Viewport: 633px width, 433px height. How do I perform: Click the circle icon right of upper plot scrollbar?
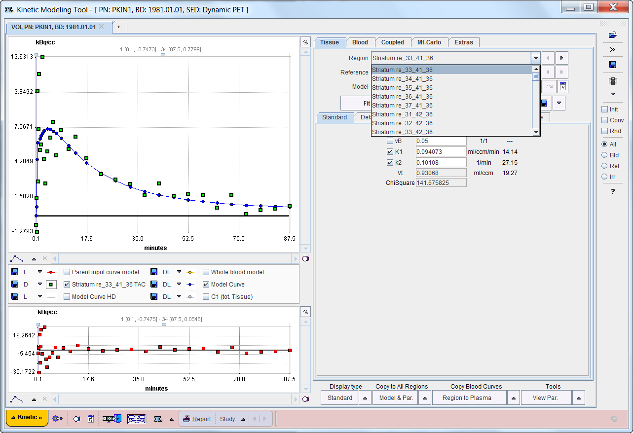tap(305, 258)
